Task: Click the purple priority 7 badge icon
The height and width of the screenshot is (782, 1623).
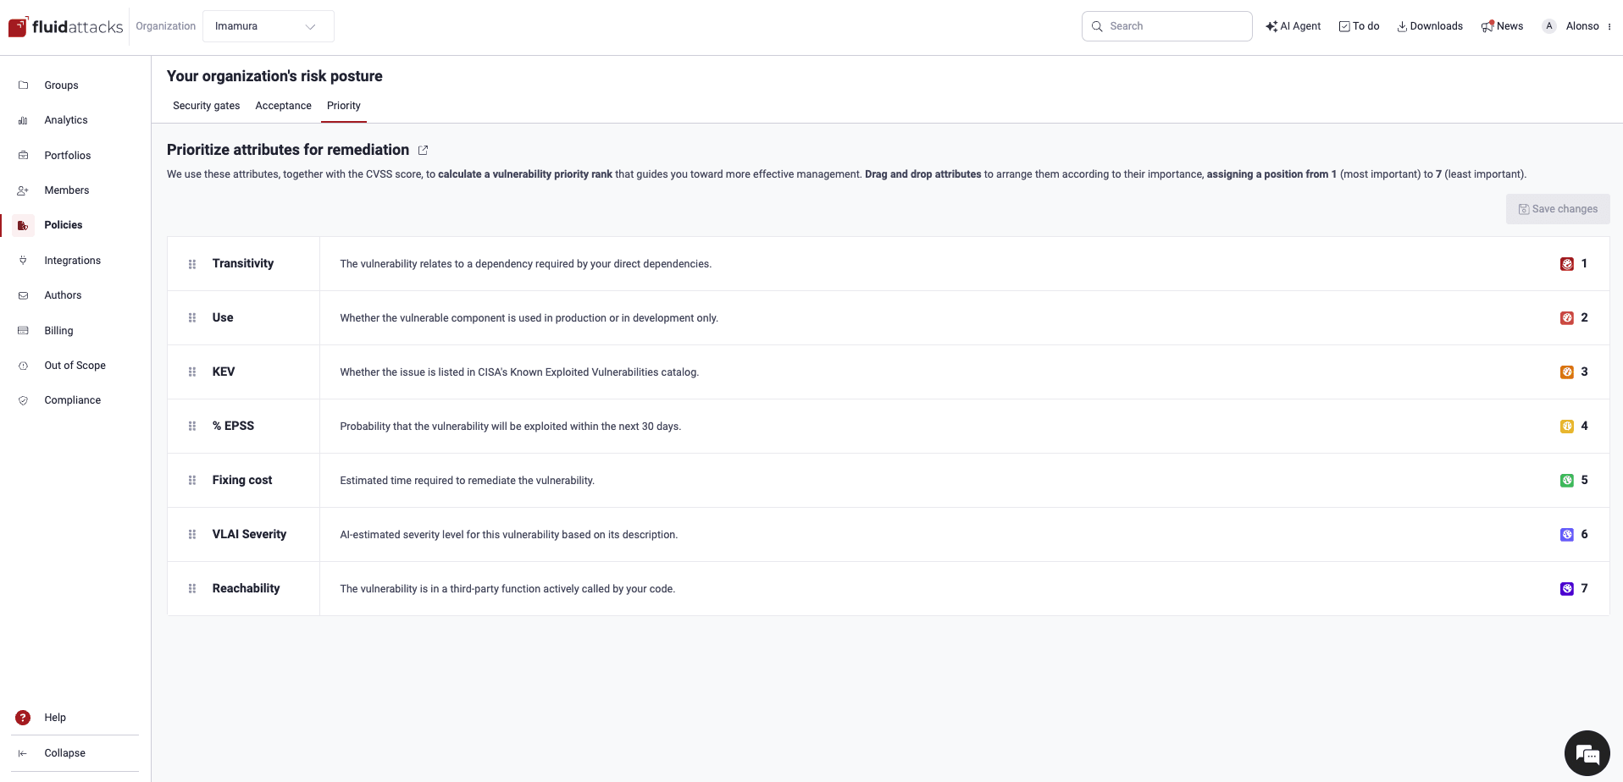Action: coord(1567,589)
